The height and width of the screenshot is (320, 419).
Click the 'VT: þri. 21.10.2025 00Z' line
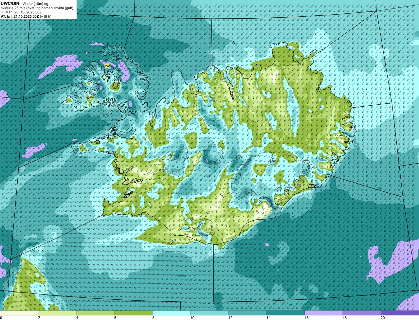pyautogui.click(x=20, y=16)
